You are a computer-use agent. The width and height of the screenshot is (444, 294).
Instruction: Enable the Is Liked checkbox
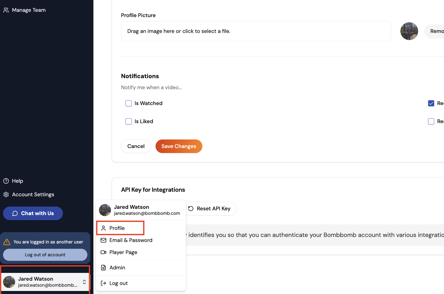tap(129, 121)
